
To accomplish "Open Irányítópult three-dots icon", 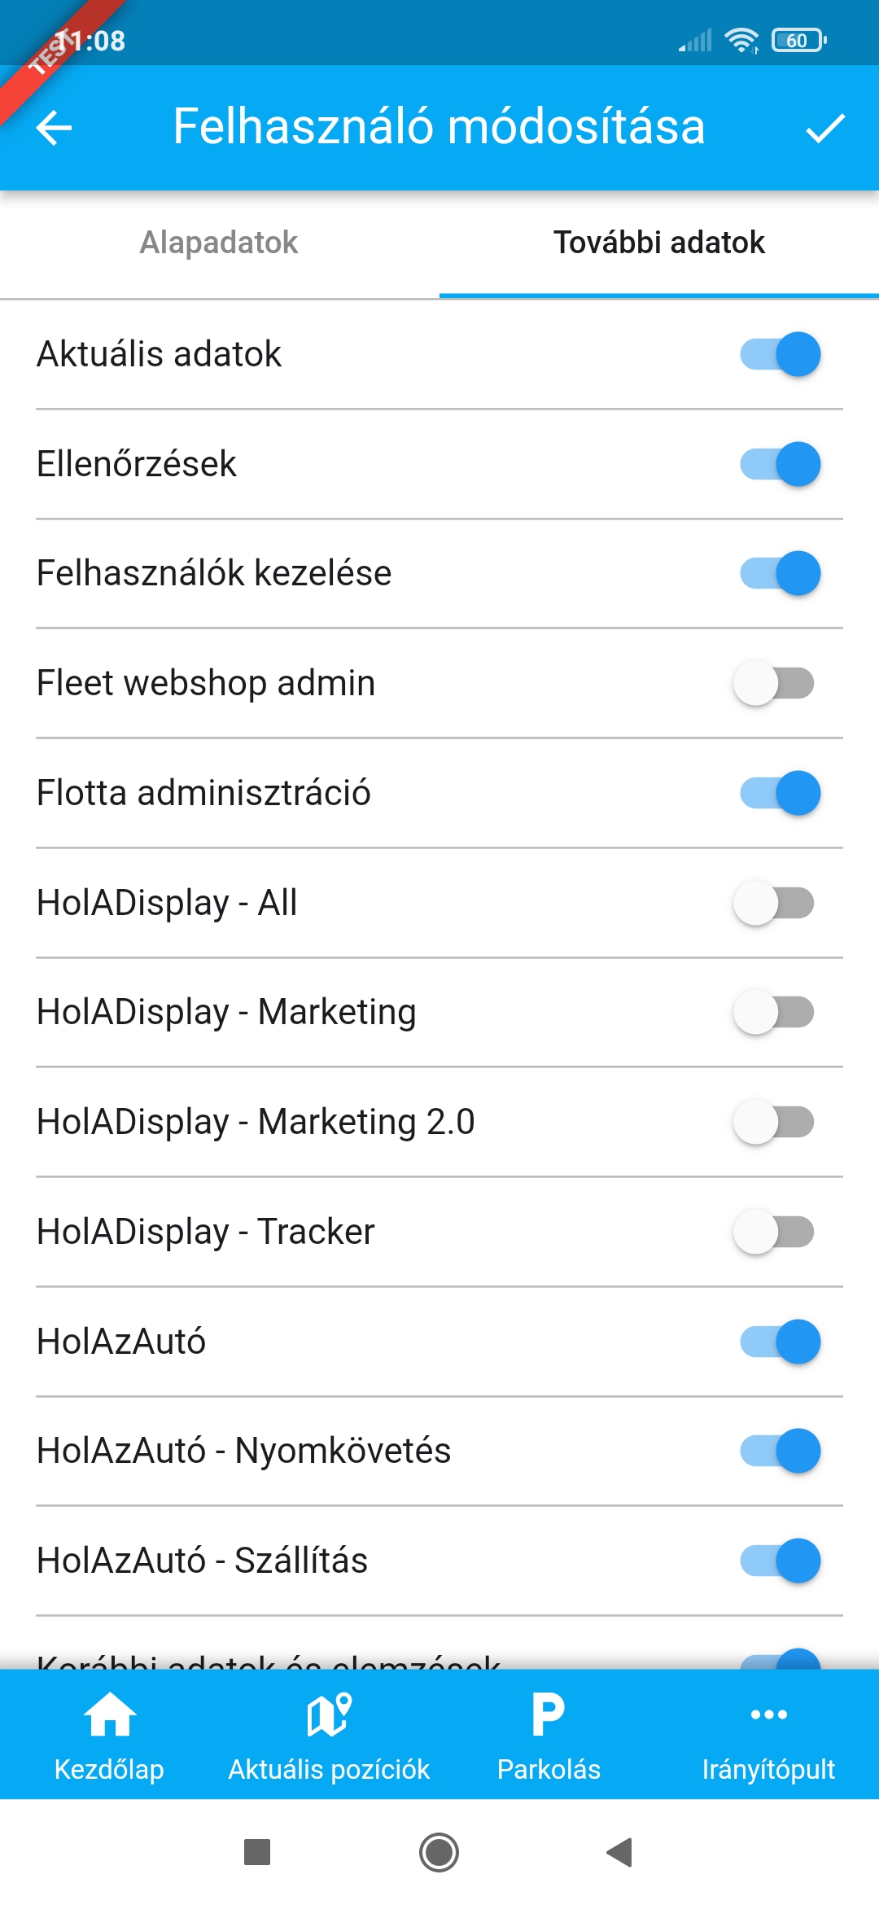I will [x=768, y=1714].
